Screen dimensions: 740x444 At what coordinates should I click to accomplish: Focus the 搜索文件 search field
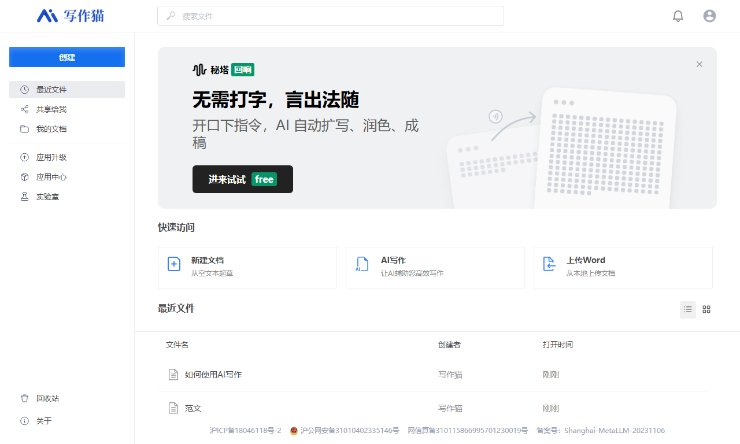(331, 16)
